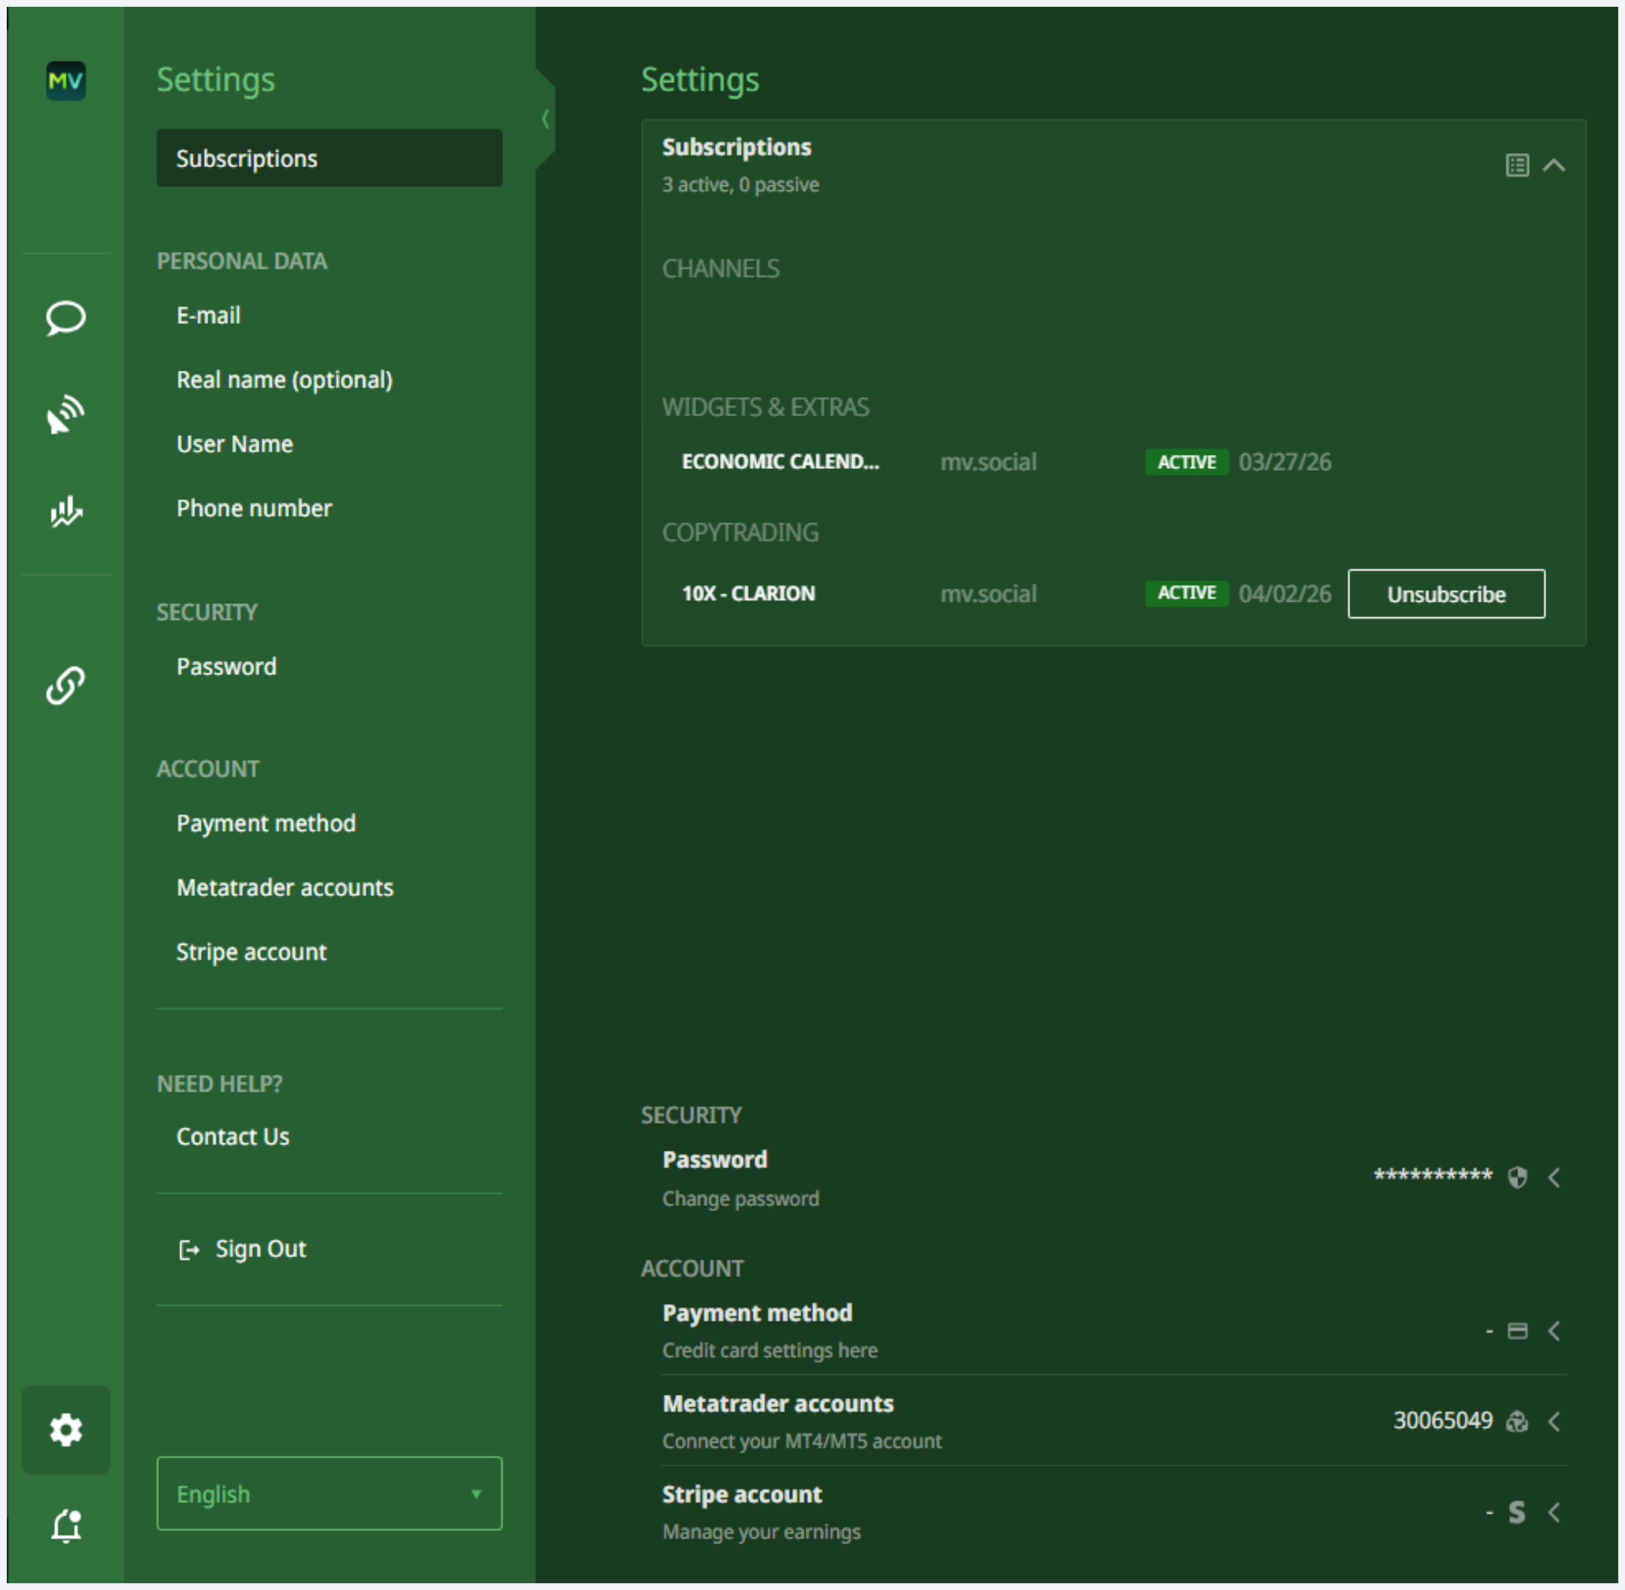Click Metatrader accounts heading in main panel
1625x1590 pixels.
[x=777, y=1404]
